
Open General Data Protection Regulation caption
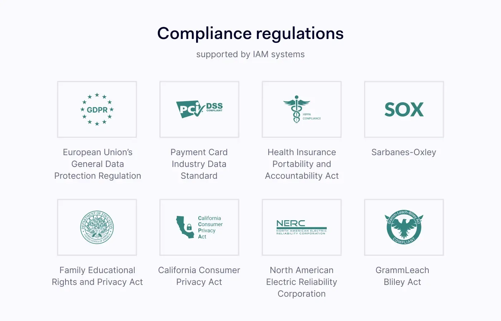(98, 164)
